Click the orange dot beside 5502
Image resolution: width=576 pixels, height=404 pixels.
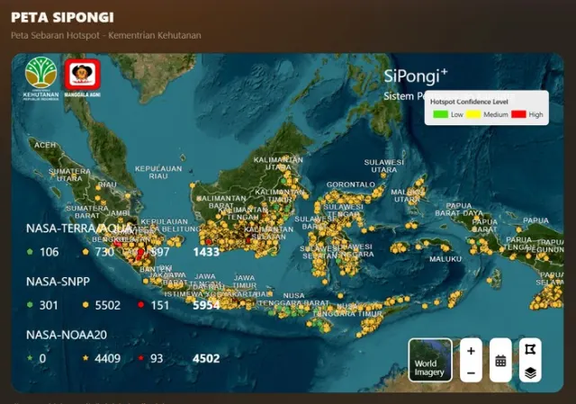(x=85, y=304)
